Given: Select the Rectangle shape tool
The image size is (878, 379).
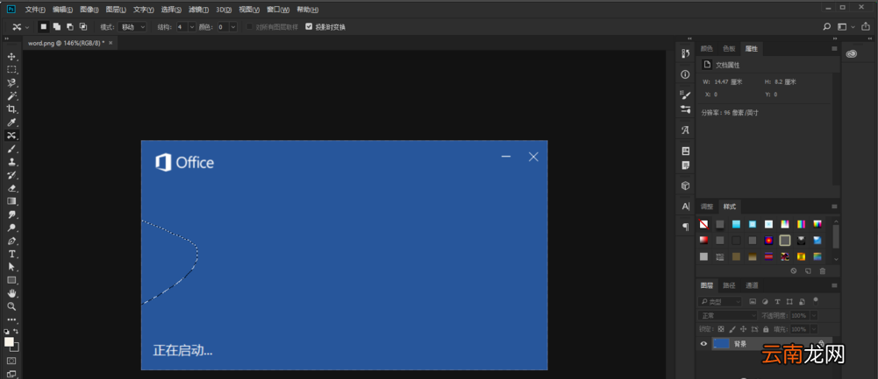Looking at the screenshot, I should click(x=11, y=280).
